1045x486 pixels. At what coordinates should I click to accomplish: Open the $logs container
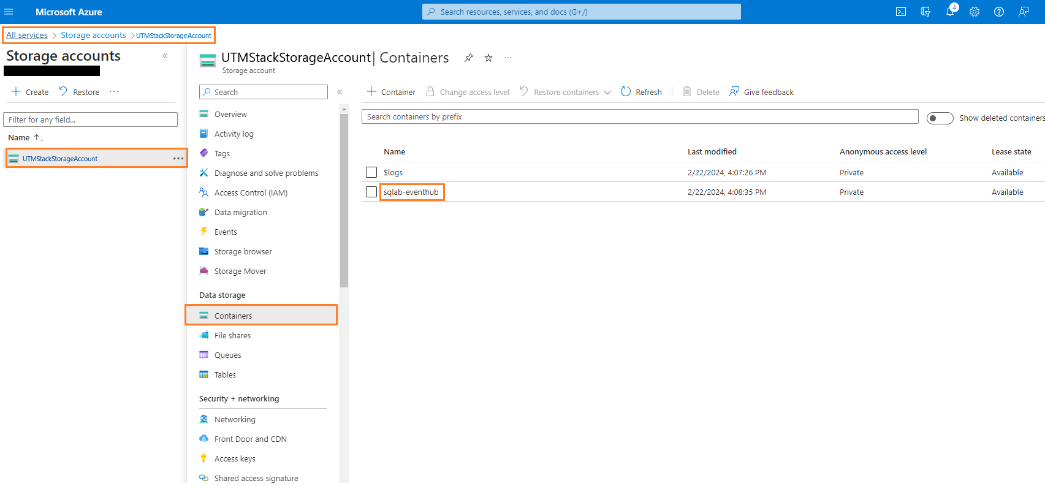pyautogui.click(x=393, y=172)
